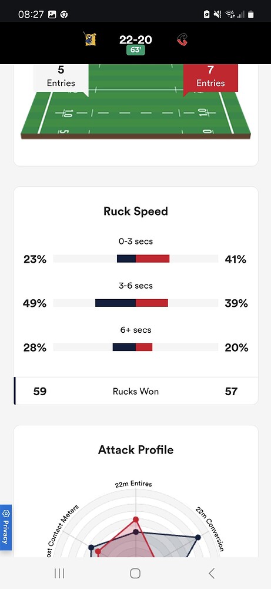Tap the home team crest logo
This screenshot has height=589, width=271.
(x=90, y=39)
